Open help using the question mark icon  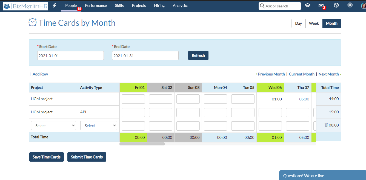click(x=336, y=5)
